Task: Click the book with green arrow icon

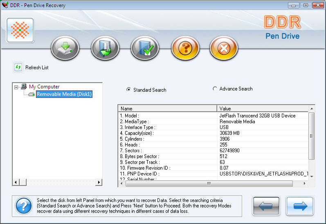Action: click(x=105, y=48)
